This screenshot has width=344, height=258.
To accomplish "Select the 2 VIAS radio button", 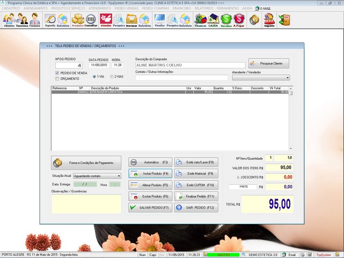I will (112, 77).
